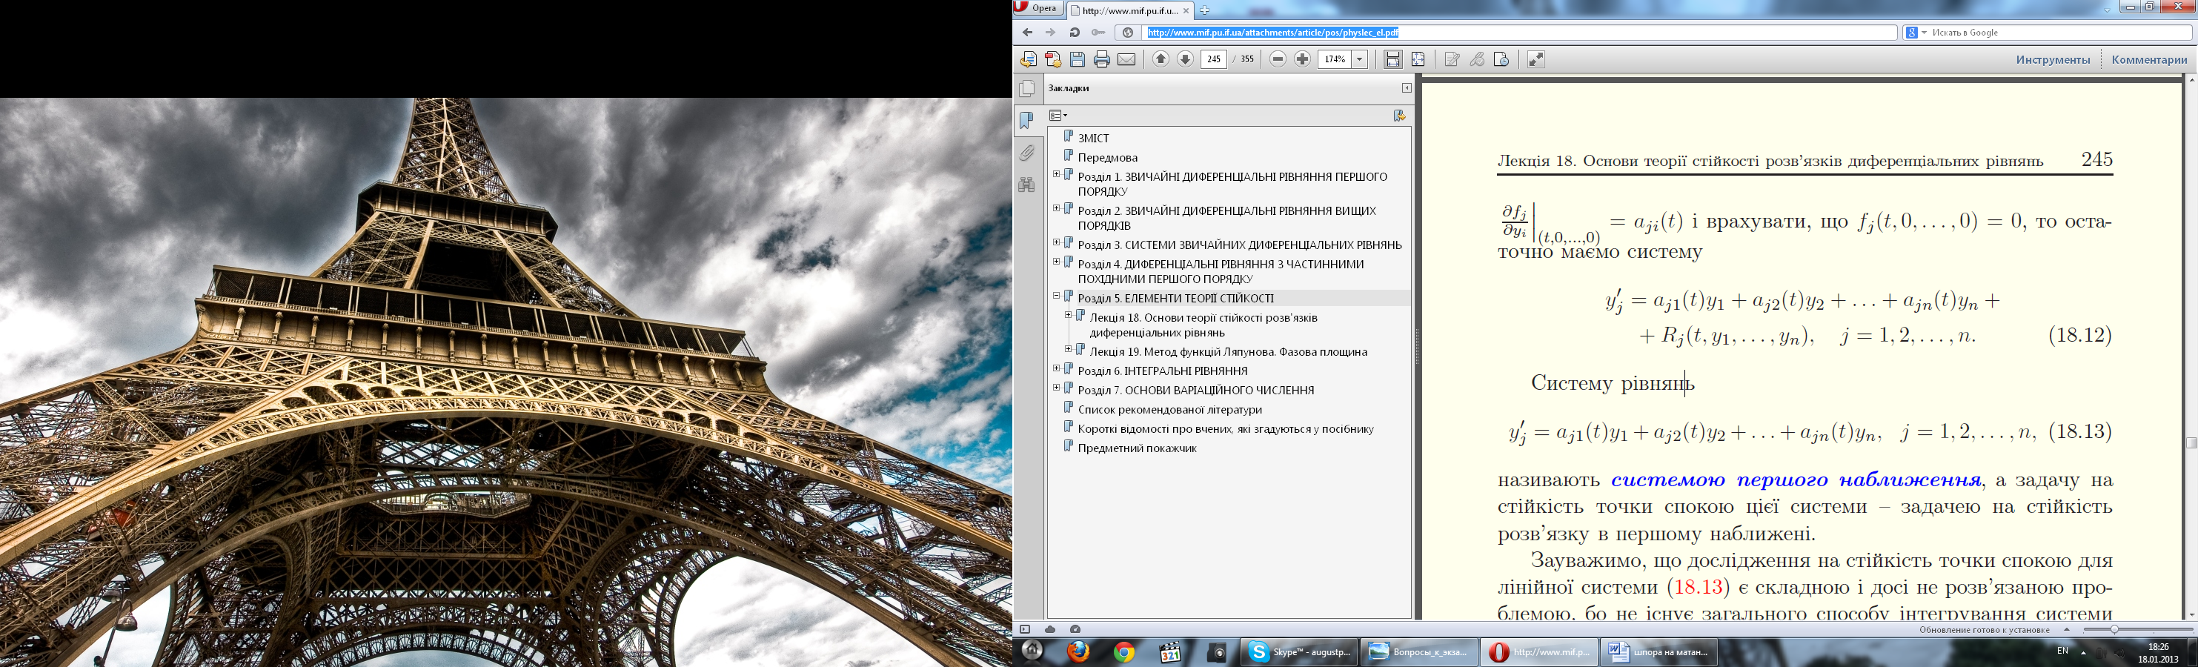The height and width of the screenshot is (667, 2198).
Task: Expand the Розділ 1 bookmark
Action: [x=1056, y=174]
